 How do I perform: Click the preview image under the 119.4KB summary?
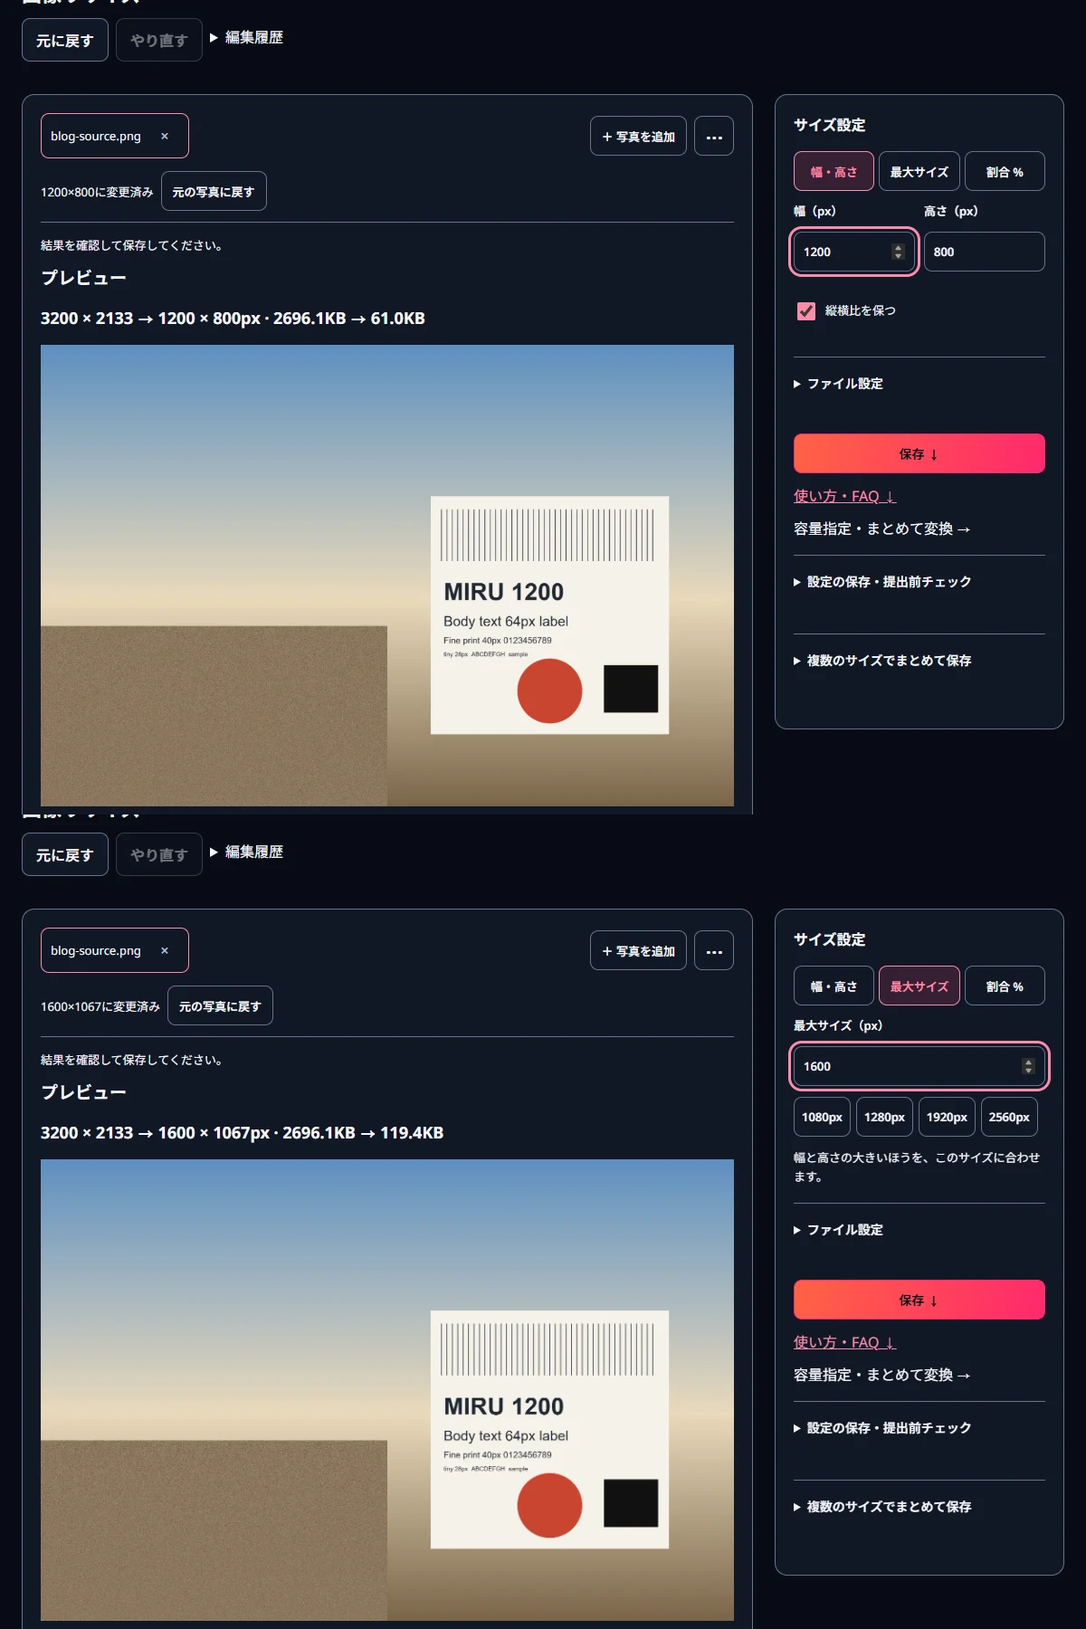coord(387,1390)
